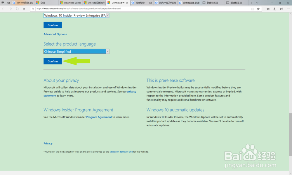
Task: Click the Confirm button under edition selection
Action: click(53, 25)
